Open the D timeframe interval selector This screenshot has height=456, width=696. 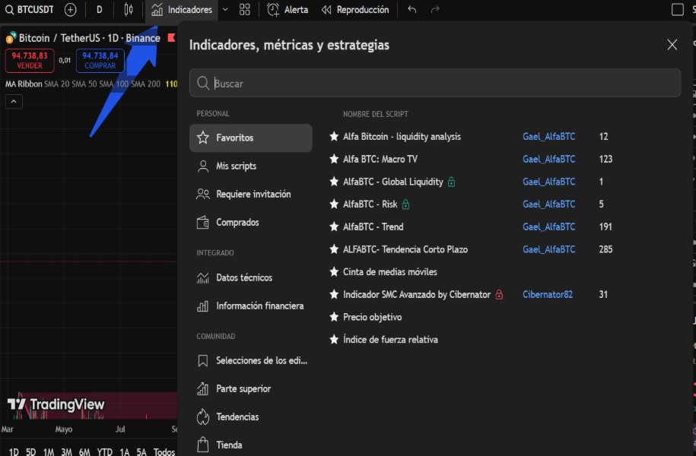click(x=99, y=10)
